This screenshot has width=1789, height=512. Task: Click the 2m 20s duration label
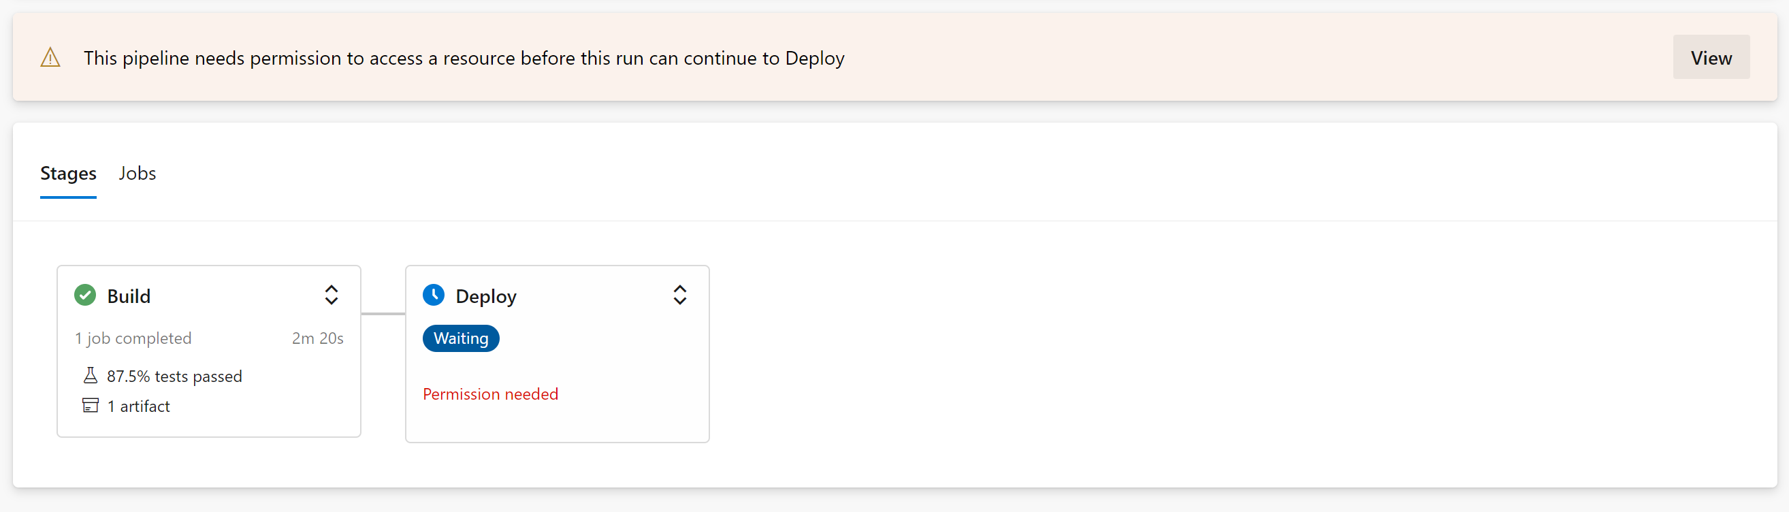pos(317,338)
